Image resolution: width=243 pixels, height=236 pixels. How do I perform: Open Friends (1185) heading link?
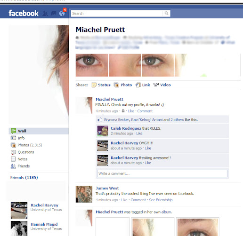click(x=24, y=178)
